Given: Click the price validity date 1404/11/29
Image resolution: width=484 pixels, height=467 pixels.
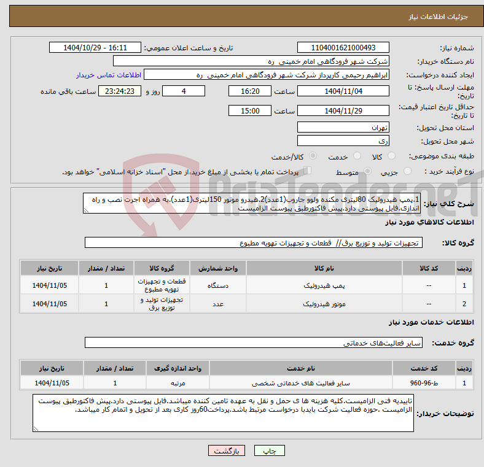Looking at the screenshot, I should click(x=343, y=110).
